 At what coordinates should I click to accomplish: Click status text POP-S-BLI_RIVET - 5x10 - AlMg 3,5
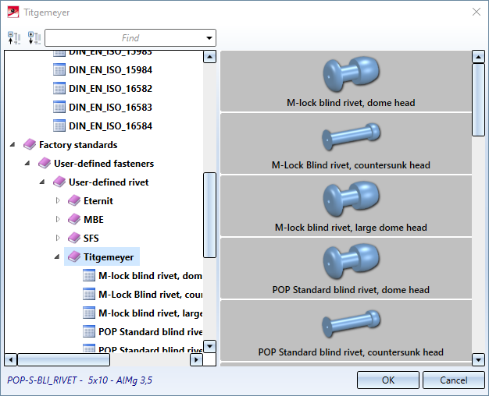tap(80, 380)
